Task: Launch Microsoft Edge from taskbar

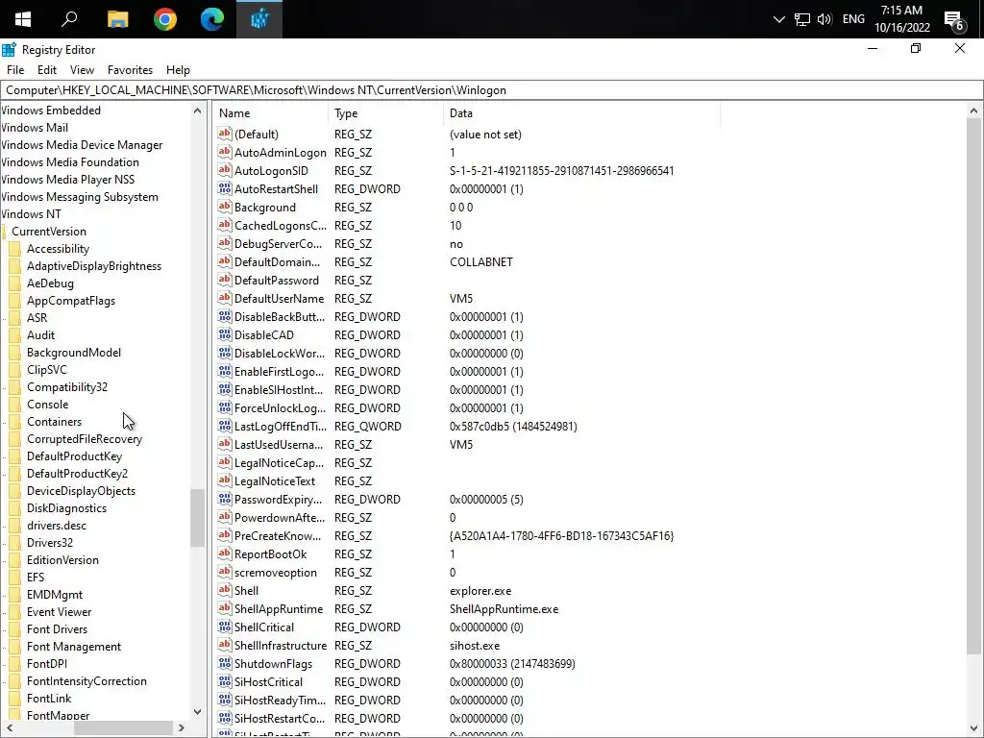Action: (x=212, y=19)
